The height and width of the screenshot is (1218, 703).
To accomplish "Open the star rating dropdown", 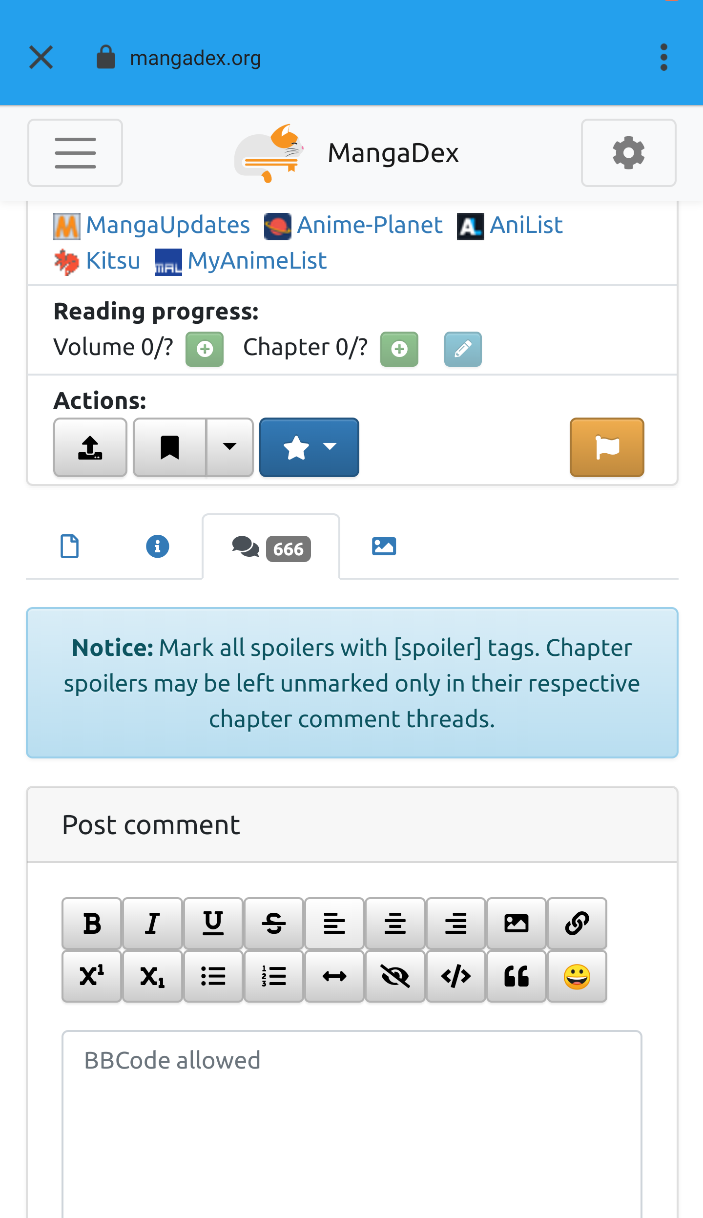I will click(309, 447).
